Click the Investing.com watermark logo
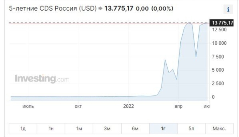The width and height of the screenshot is (239, 137). [x=42, y=79]
